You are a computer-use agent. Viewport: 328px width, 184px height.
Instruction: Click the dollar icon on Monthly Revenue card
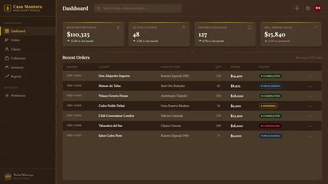pos(118,27)
